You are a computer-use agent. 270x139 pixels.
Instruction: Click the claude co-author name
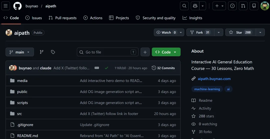46,68
